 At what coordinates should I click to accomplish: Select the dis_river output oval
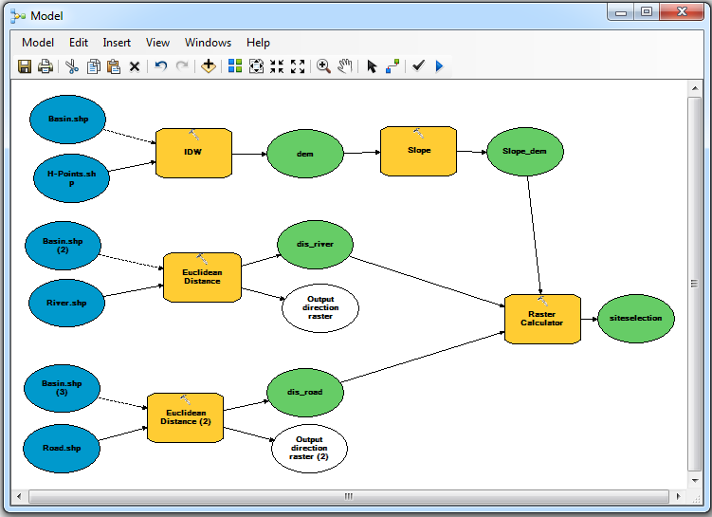point(315,245)
